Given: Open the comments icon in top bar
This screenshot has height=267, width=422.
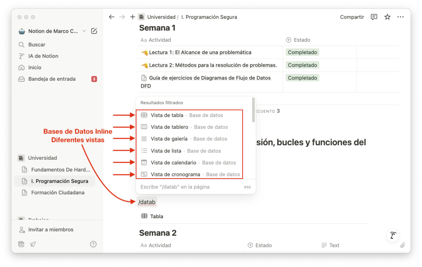Looking at the screenshot, I should [374, 17].
